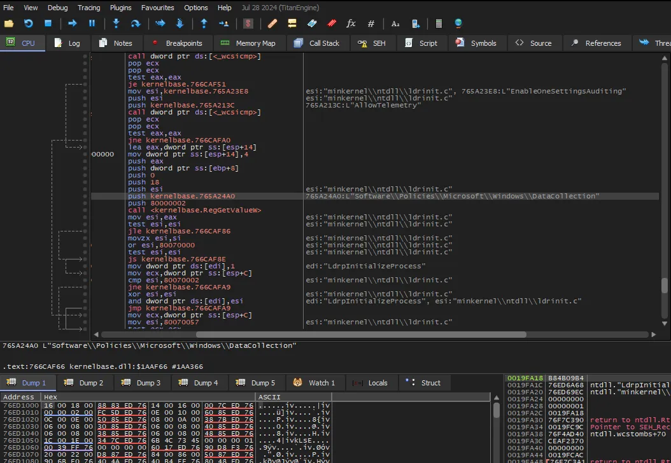Open Variables with the hash icon

tap(371, 24)
